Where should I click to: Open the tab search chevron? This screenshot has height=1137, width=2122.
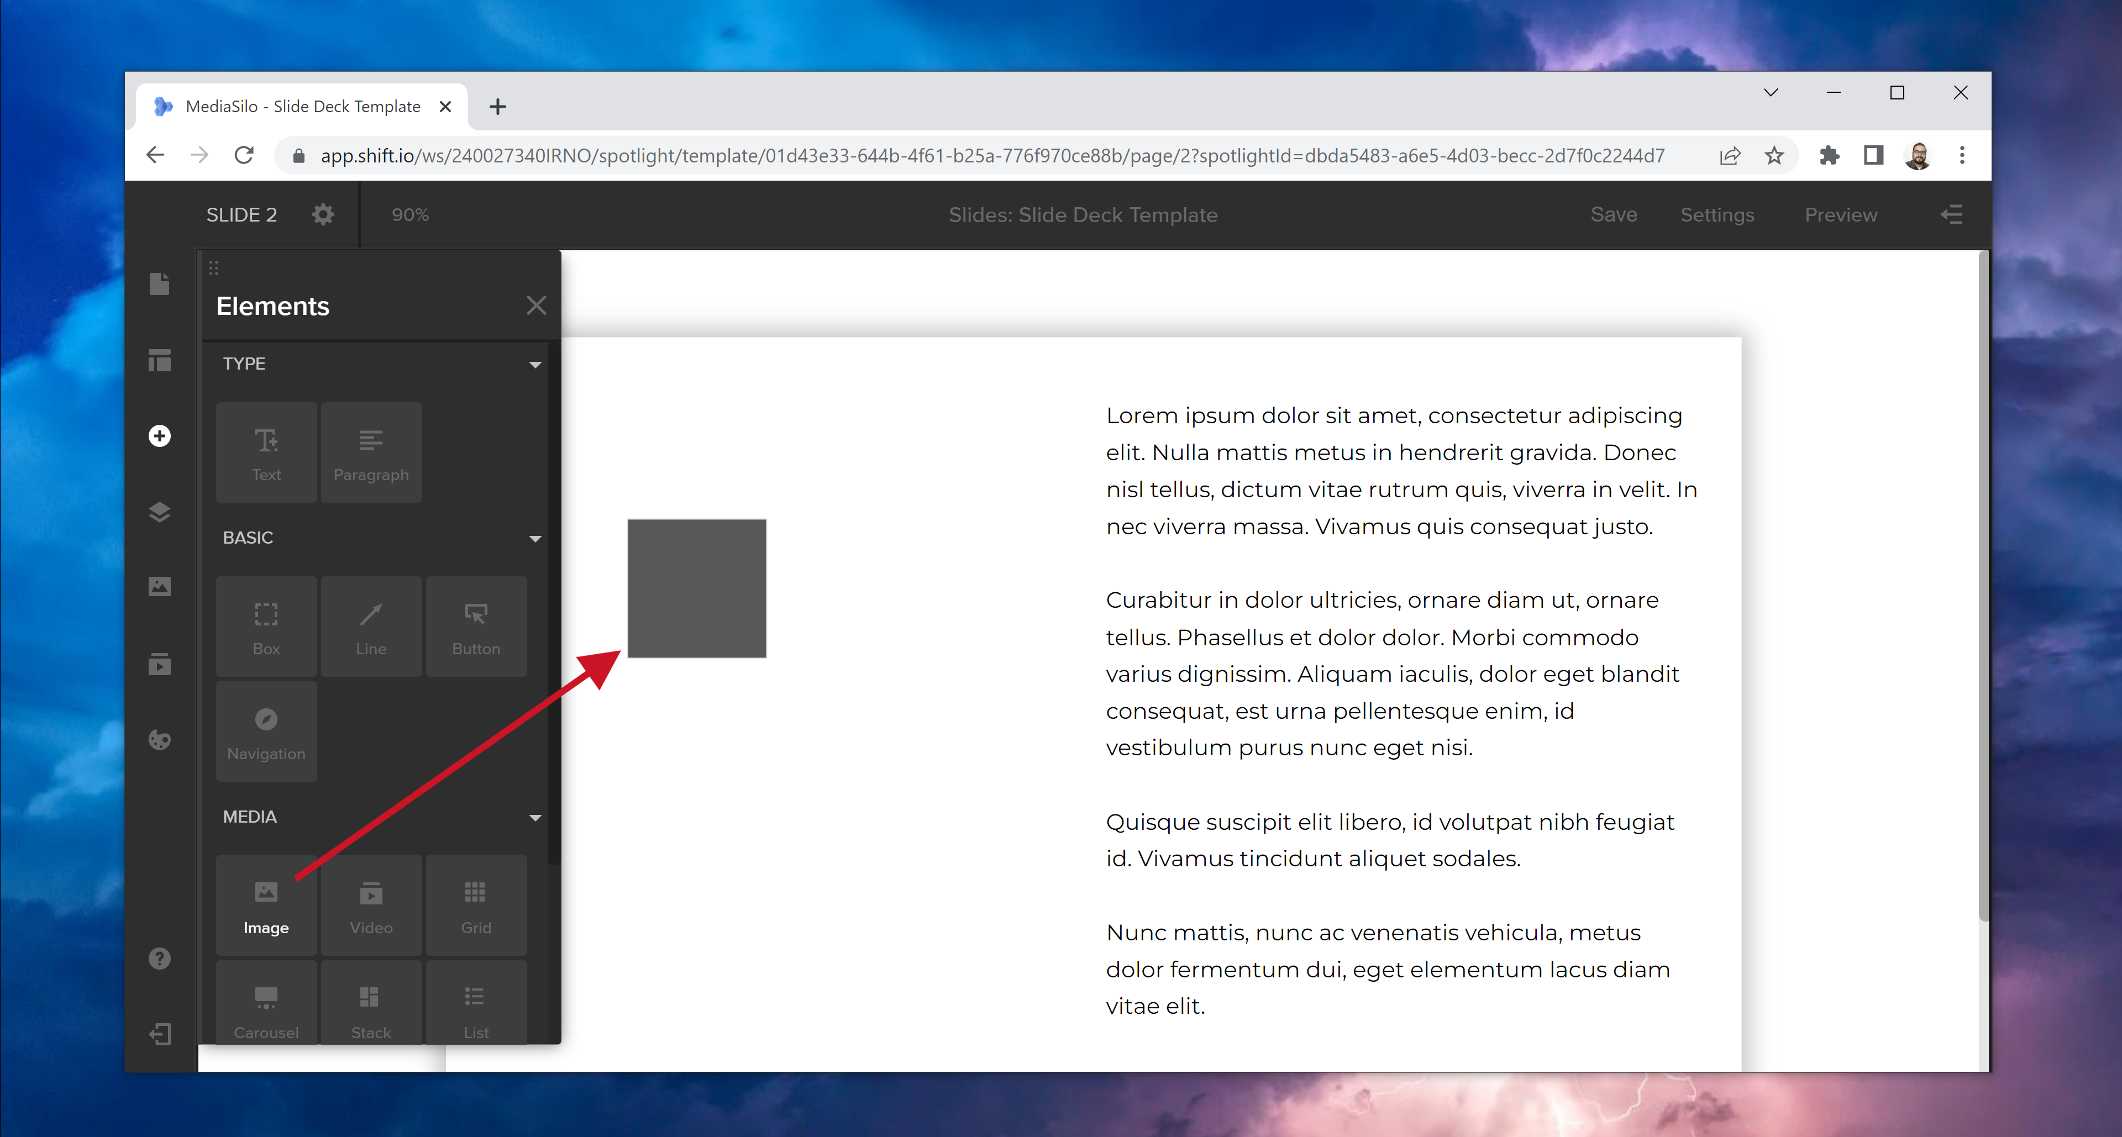click(1771, 92)
